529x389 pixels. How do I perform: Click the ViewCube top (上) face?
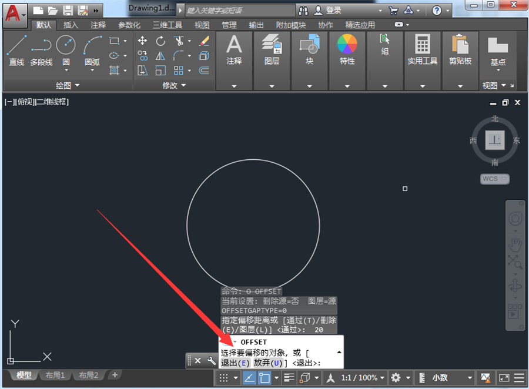click(x=494, y=140)
